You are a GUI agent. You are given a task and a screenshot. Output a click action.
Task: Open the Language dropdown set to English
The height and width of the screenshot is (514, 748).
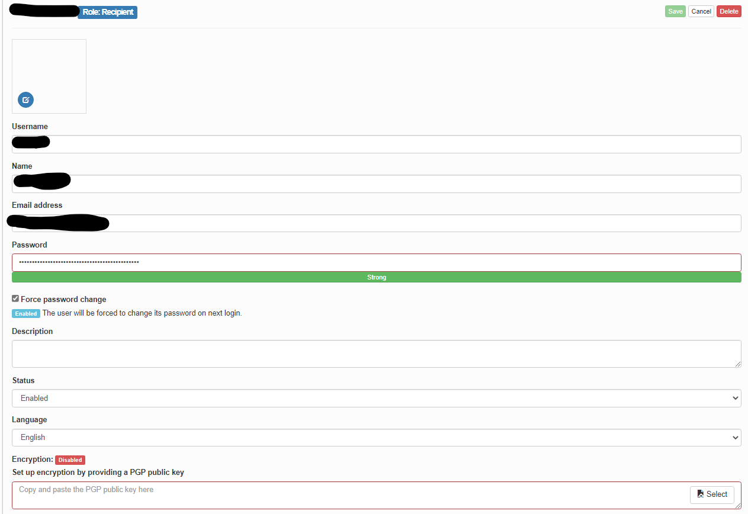(x=377, y=438)
